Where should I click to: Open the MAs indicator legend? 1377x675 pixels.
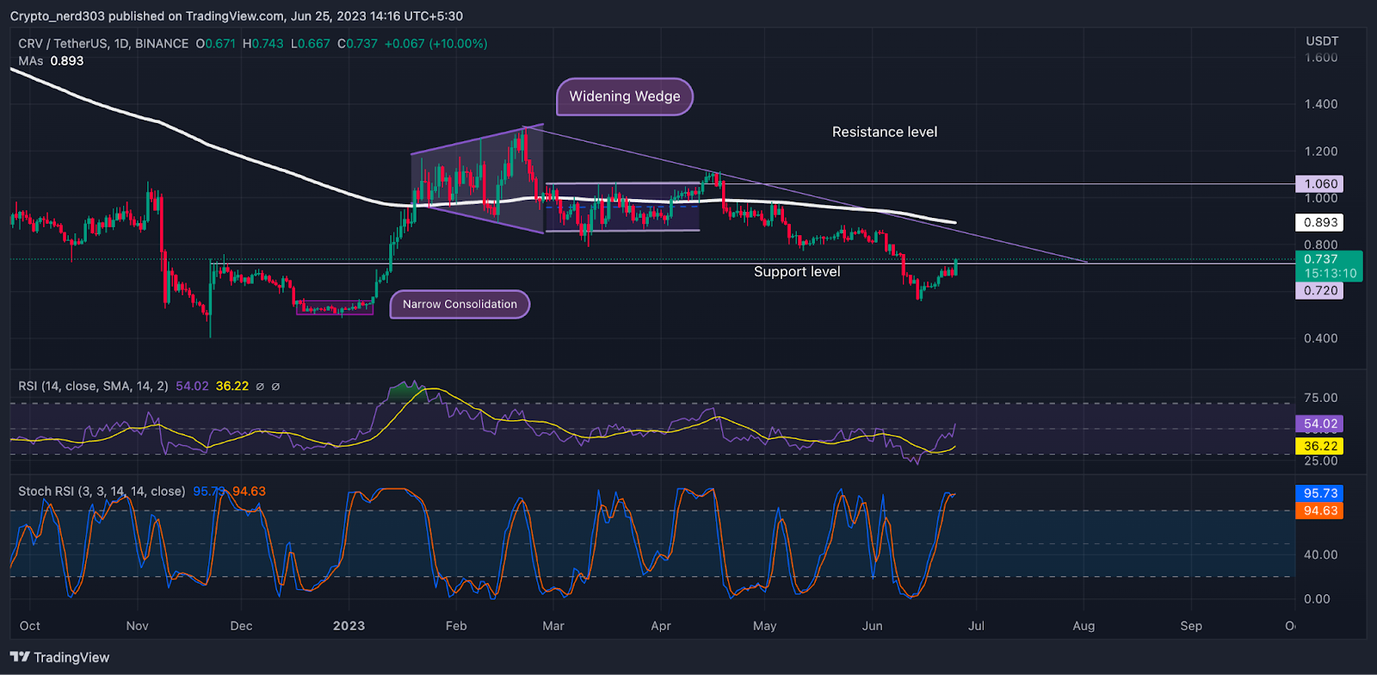pyautogui.click(x=30, y=61)
